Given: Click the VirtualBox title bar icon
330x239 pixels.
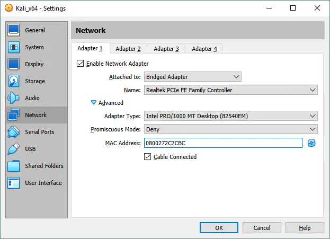Looking at the screenshot, I should pos(8,8).
